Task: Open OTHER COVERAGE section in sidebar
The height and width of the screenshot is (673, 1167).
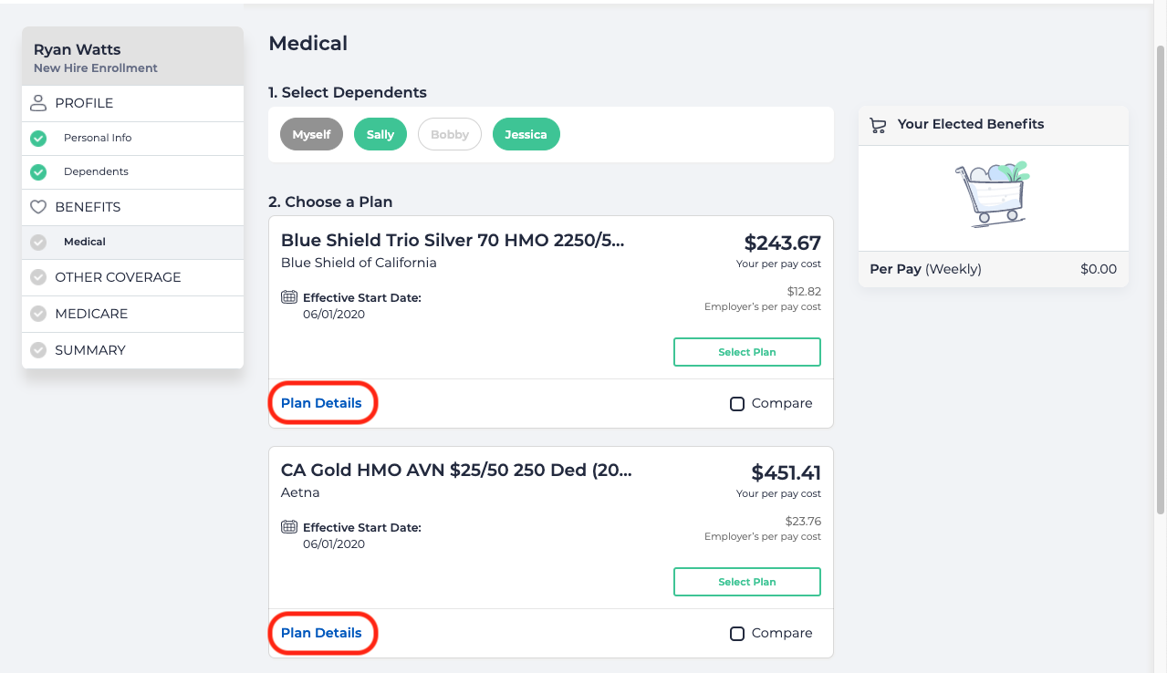Action: tap(118, 277)
